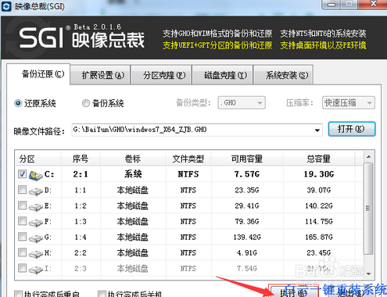
Task: Click the SGI app icon in title bar
Action: 6,6
